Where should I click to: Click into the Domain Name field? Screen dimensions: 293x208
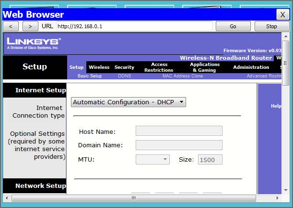click(179, 145)
